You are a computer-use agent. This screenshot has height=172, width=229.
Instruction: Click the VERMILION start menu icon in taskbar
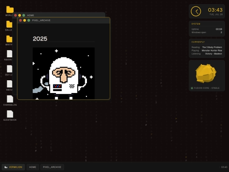[6, 167]
